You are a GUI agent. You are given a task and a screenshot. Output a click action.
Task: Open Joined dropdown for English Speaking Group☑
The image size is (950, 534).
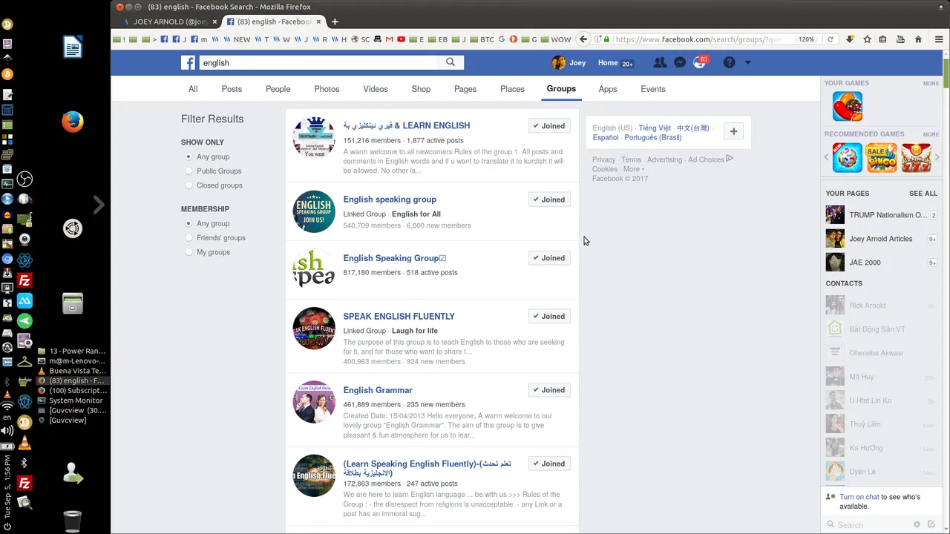coord(549,258)
